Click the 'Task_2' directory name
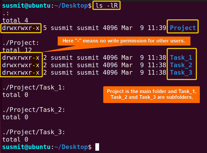Viewport: 207px width, 153px height. click(x=181, y=65)
